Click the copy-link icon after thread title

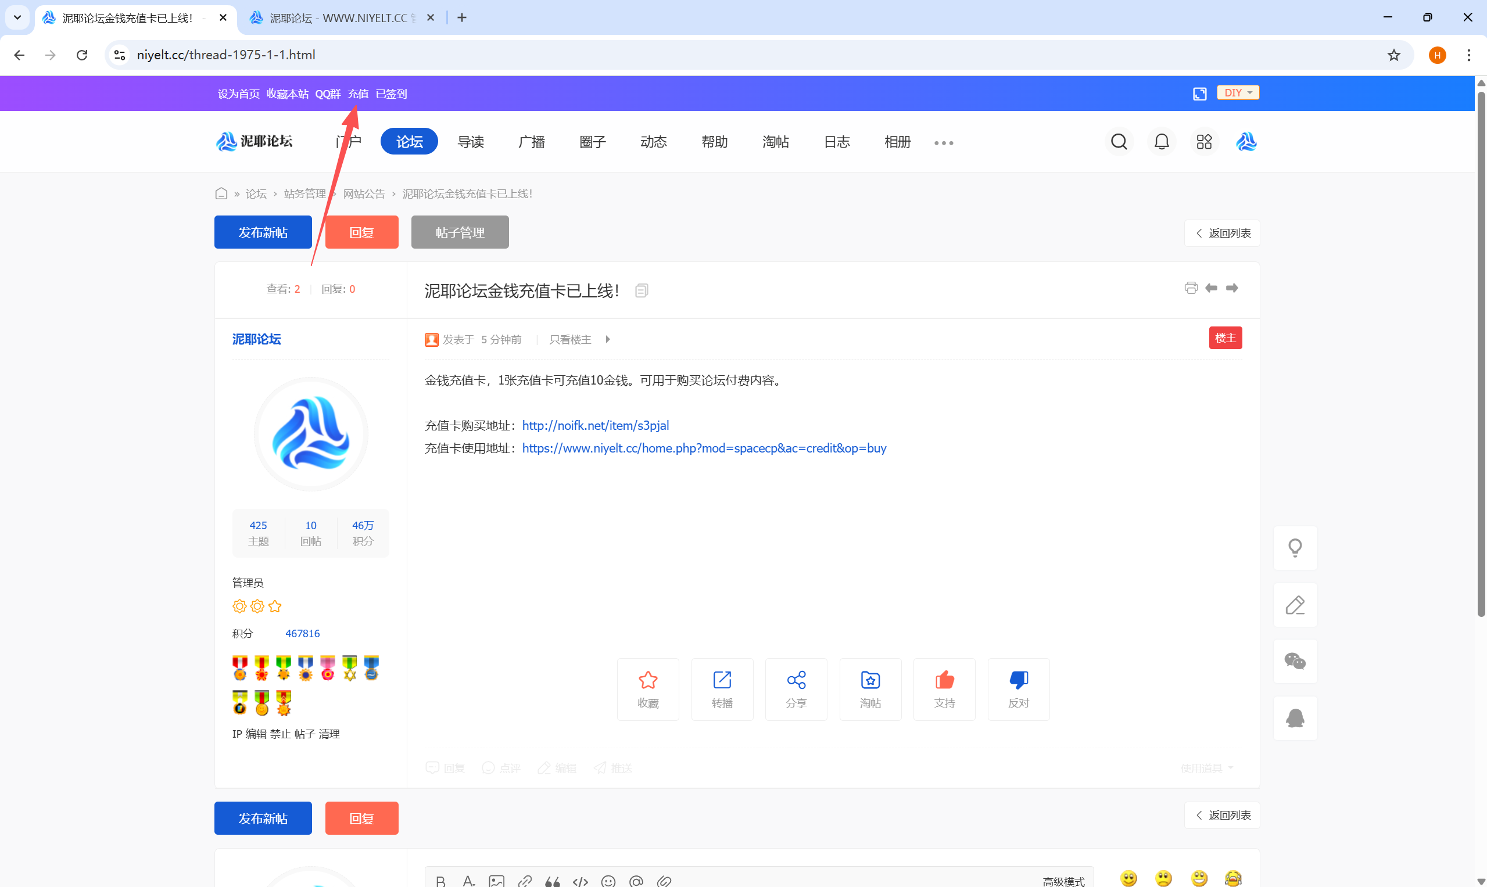pyautogui.click(x=642, y=290)
